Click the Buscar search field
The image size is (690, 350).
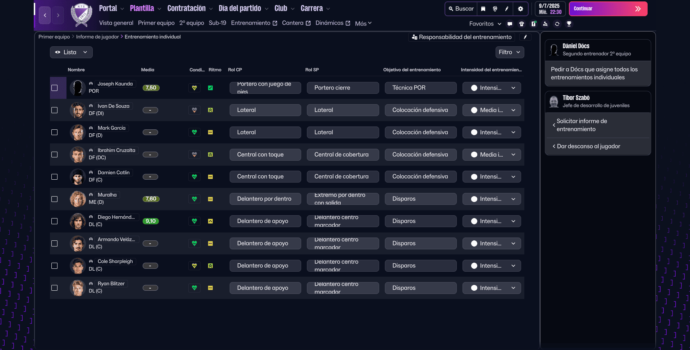click(461, 9)
